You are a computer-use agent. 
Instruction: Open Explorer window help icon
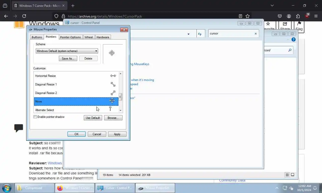[293, 39]
